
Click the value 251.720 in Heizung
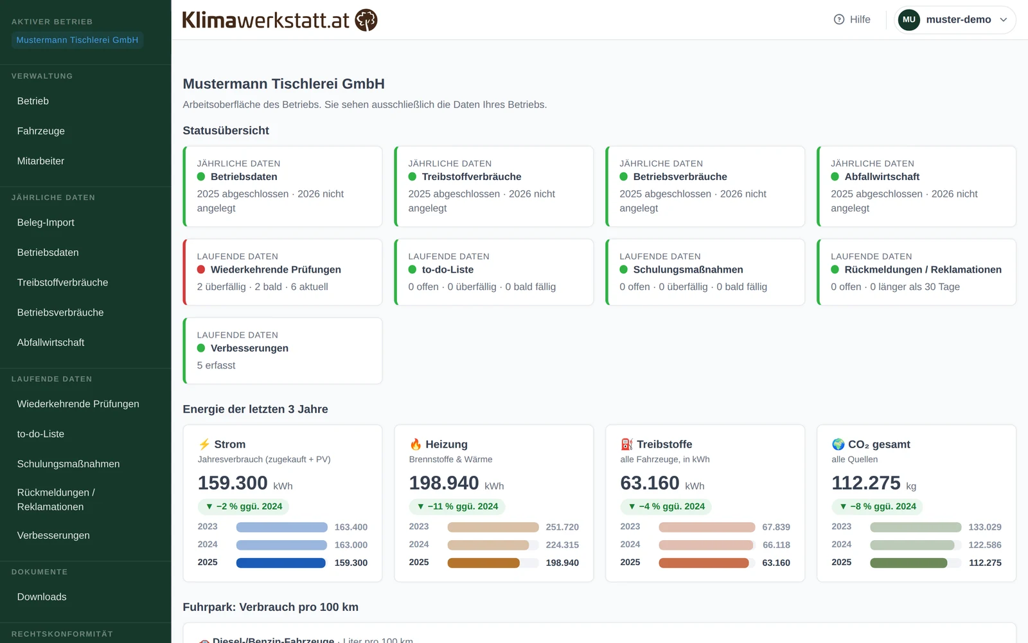coord(562,527)
